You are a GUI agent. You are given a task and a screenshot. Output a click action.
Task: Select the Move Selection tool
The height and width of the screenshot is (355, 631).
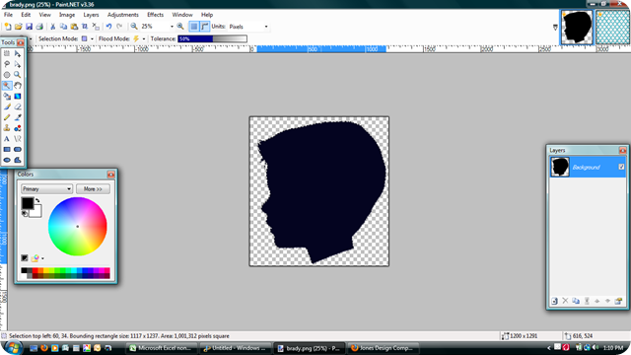pyautogui.click(x=18, y=64)
